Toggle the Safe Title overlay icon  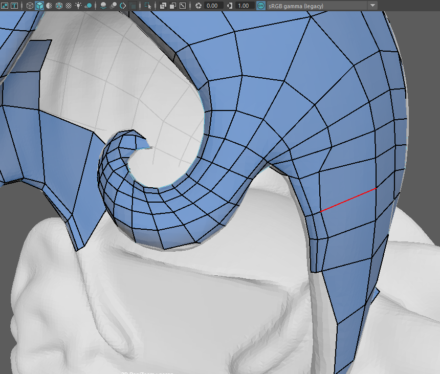(x=14, y=6)
